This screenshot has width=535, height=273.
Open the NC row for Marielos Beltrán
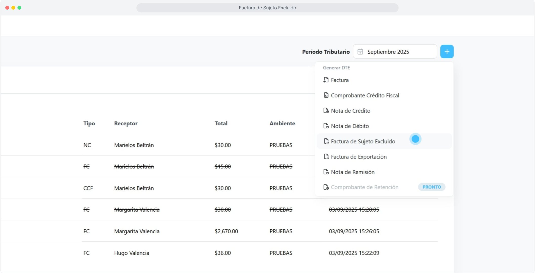coord(134,145)
